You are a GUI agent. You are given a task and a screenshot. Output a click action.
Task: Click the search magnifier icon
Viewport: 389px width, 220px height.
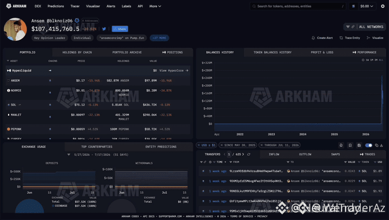point(254,6)
